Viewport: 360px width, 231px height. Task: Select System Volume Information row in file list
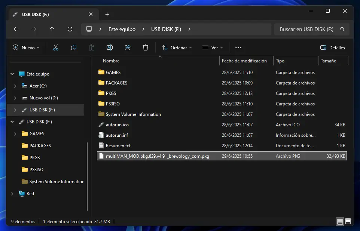(x=222, y=114)
